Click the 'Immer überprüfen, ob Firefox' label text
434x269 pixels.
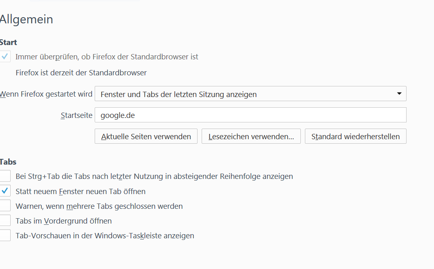[107, 57]
